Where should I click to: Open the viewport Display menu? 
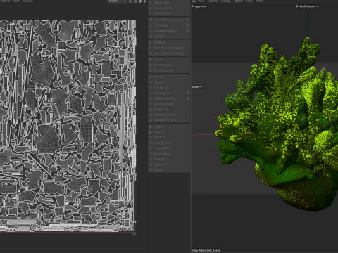(x=225, y=1)
